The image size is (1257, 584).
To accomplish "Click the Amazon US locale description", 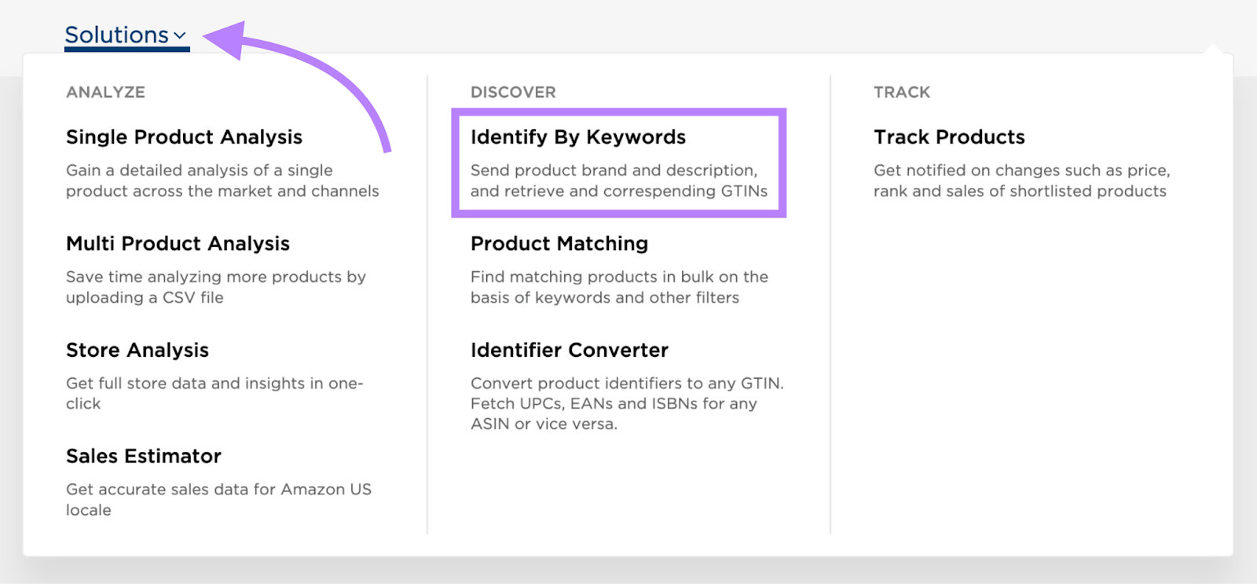I will coord(218,499).
